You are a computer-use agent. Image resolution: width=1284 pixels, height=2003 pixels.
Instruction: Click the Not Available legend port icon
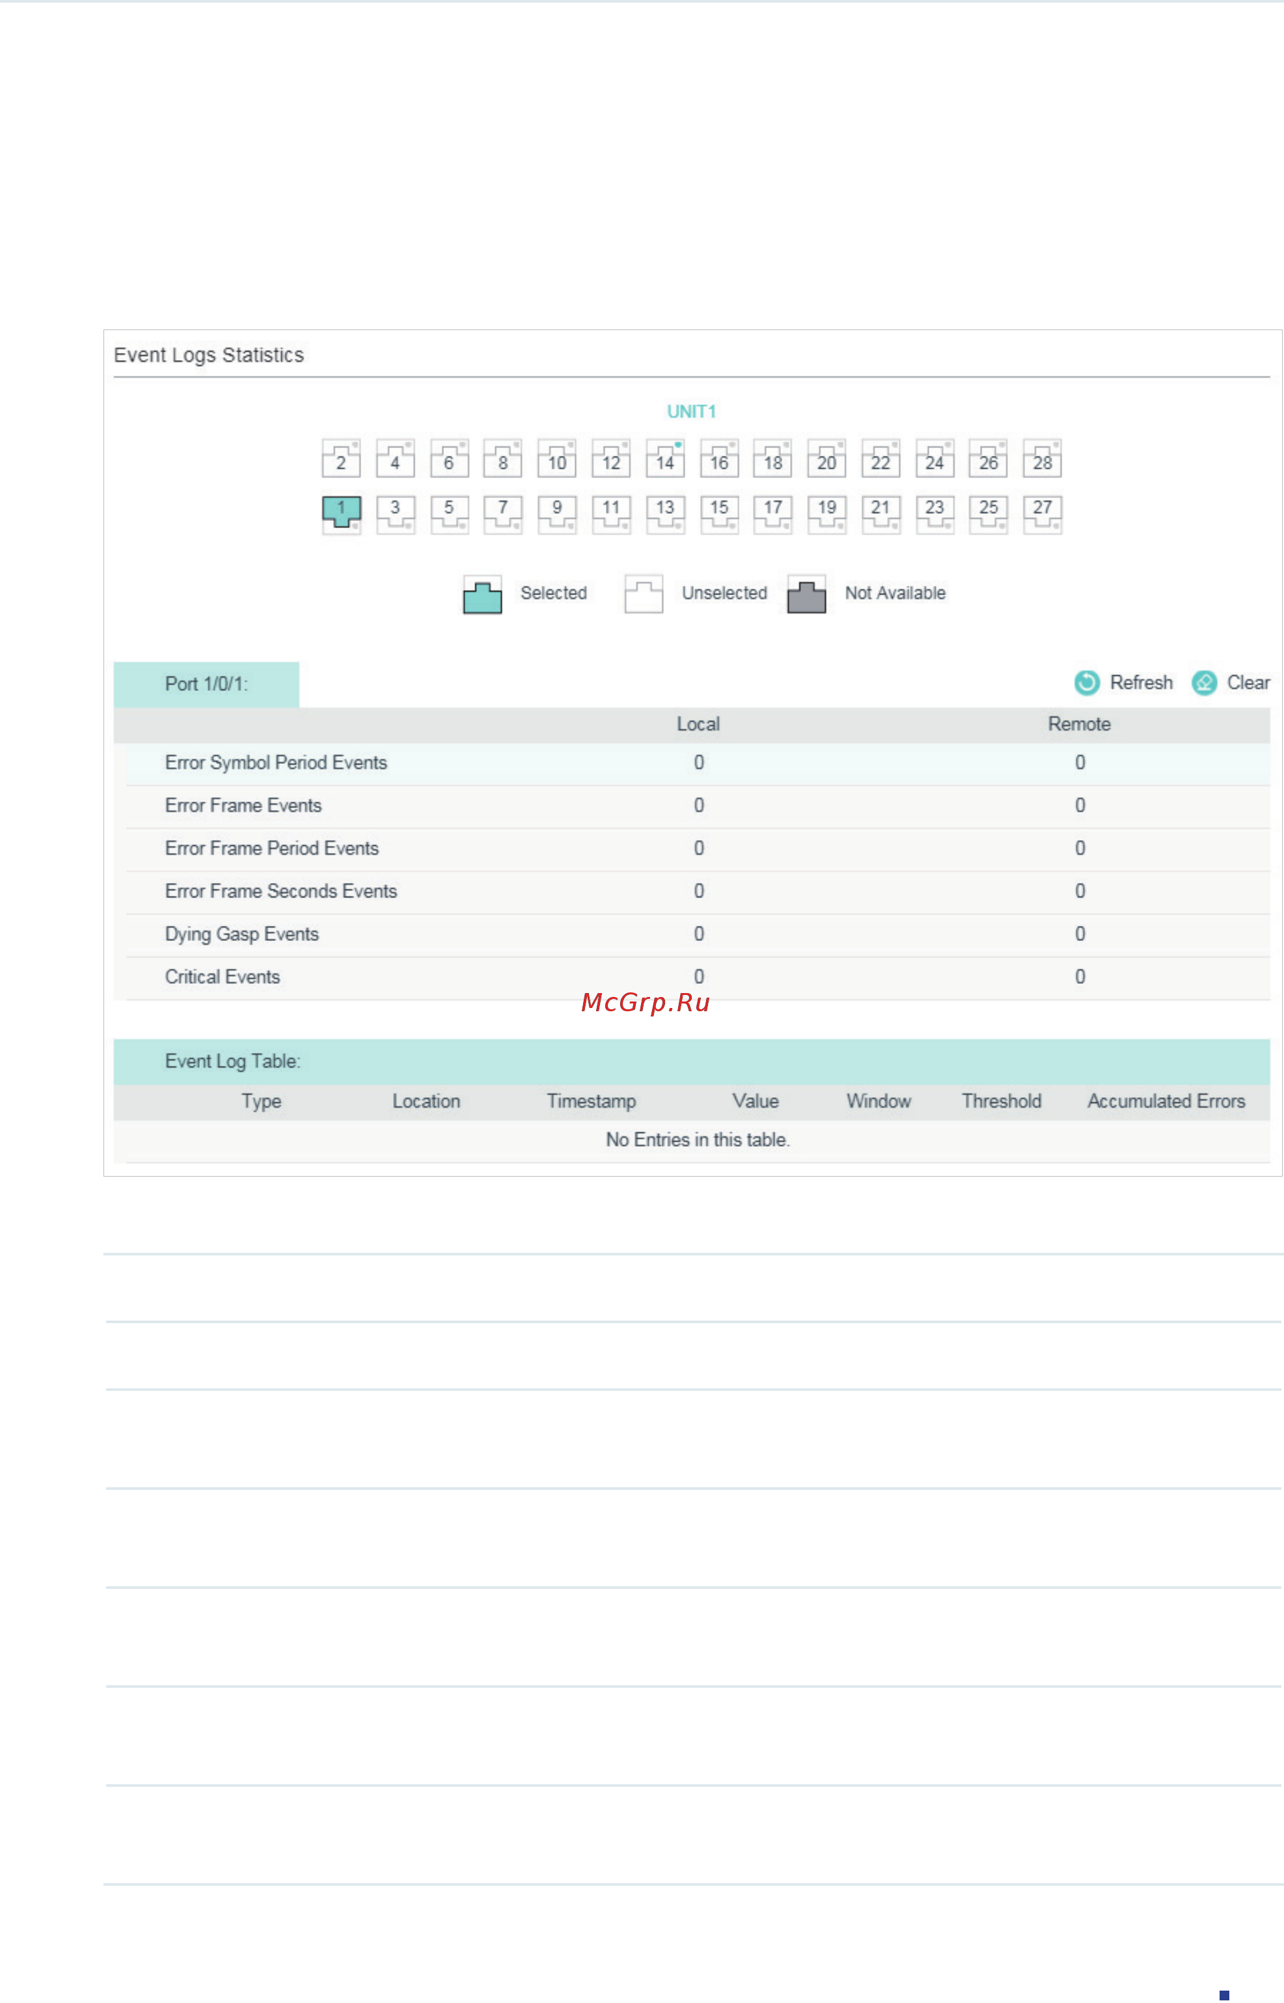coord(806,594)
